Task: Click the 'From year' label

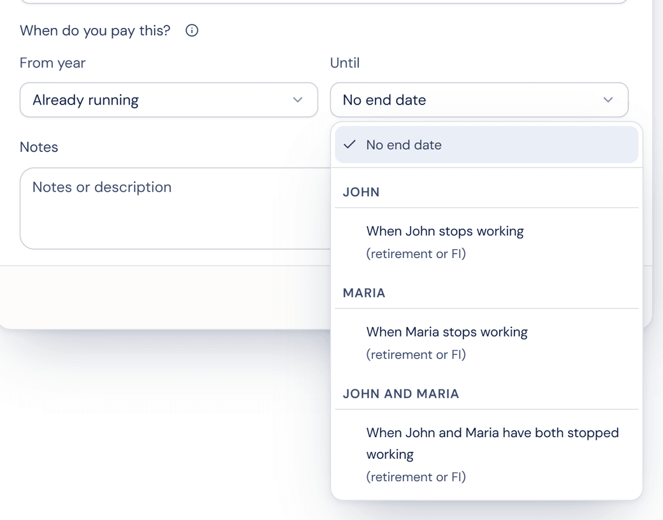Action: (52, 63)
